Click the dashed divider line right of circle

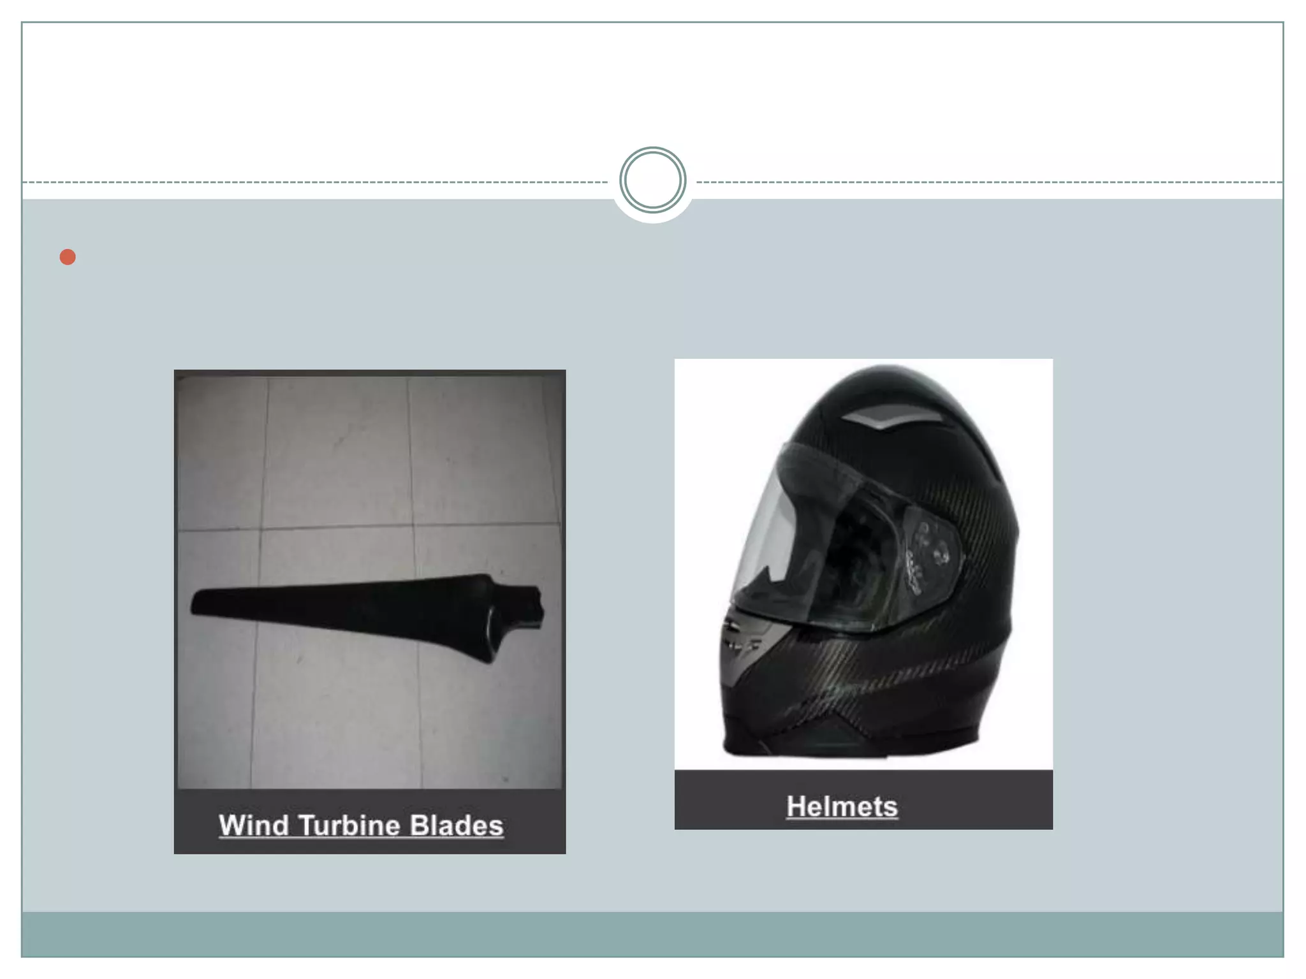pyautogui.click(x=989, y=182)
